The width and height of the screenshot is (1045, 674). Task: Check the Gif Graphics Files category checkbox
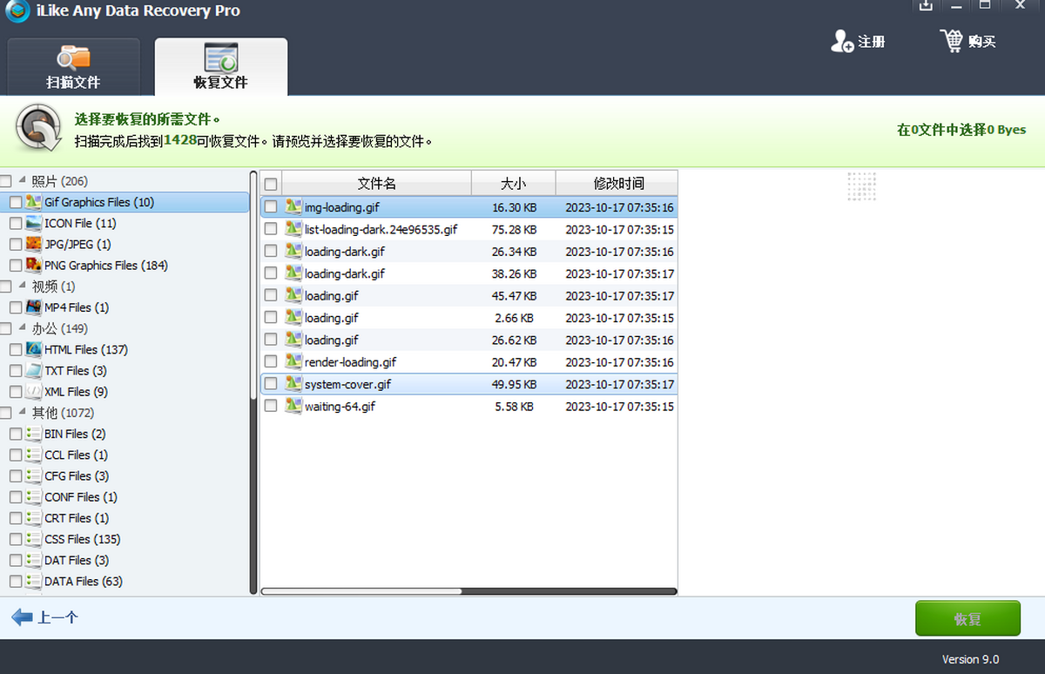[x=16, y=202]
